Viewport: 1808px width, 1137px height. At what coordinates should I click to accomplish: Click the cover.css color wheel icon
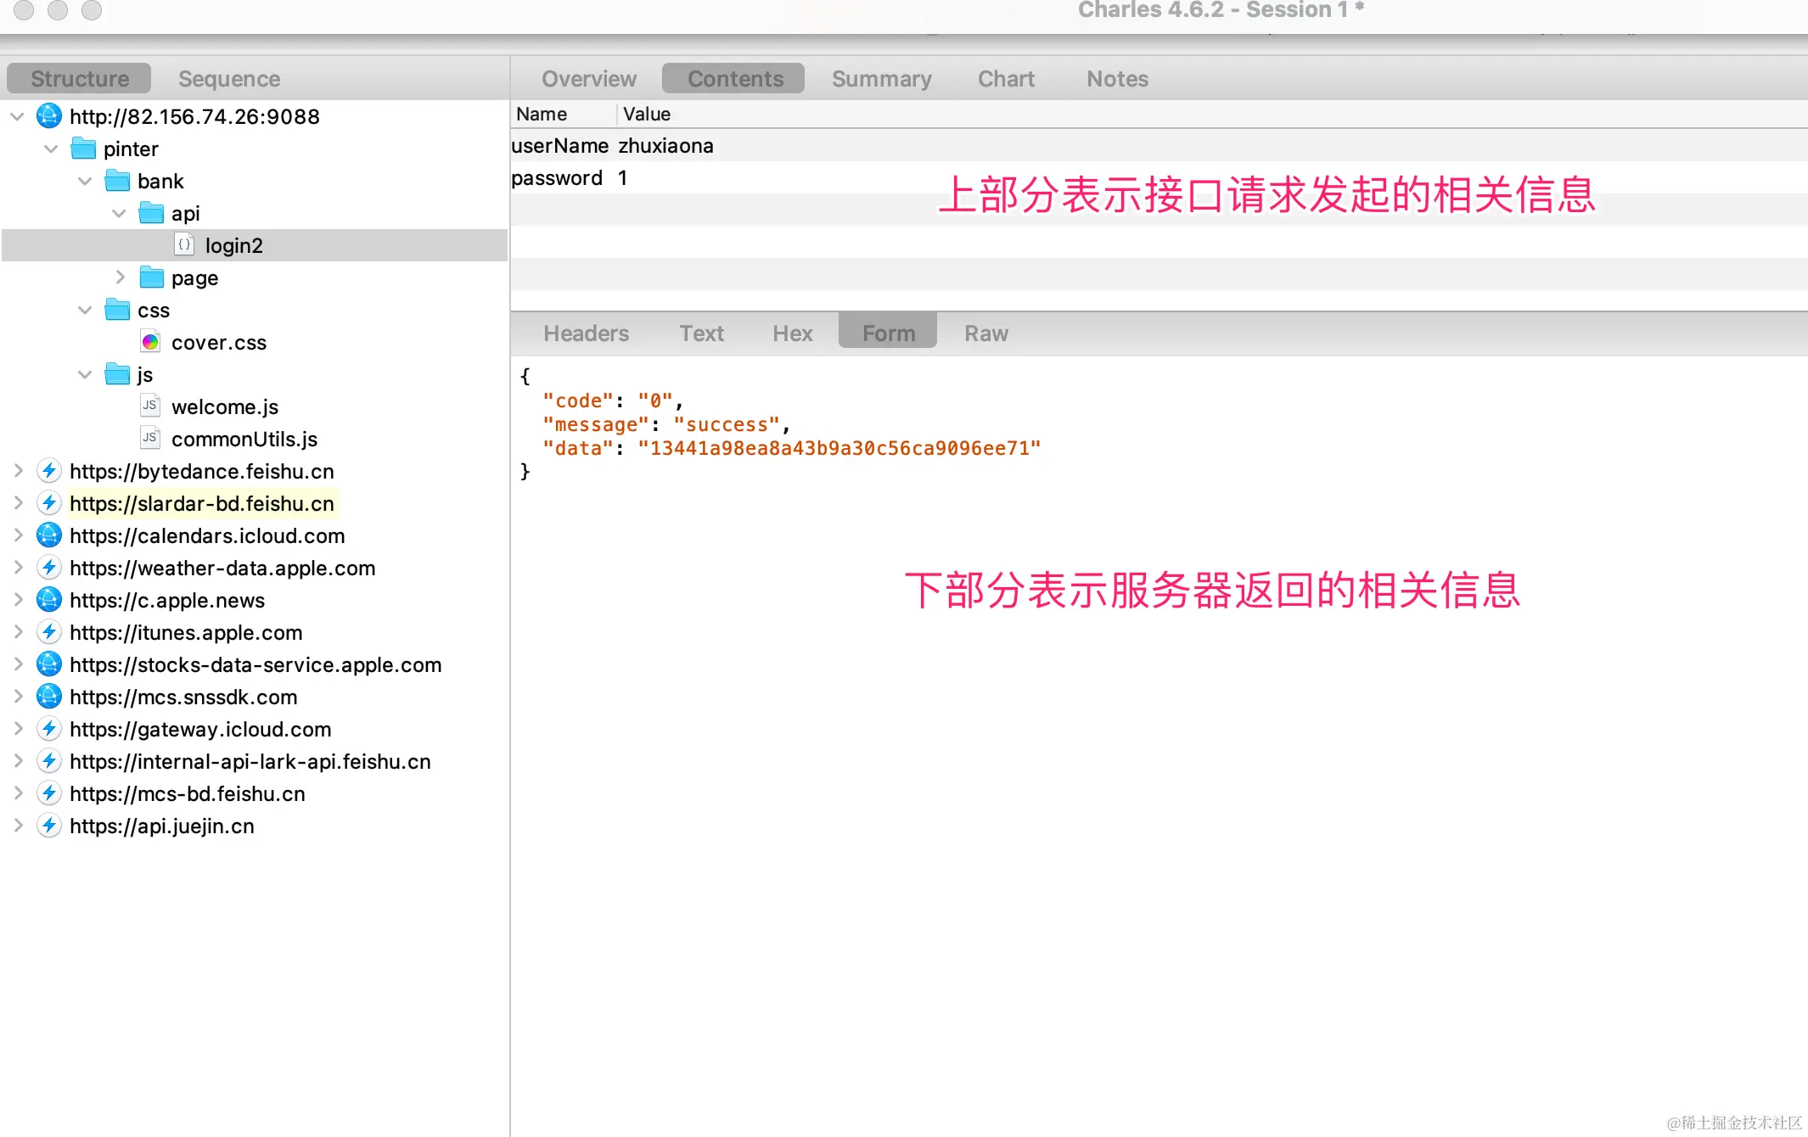(150, 342)
